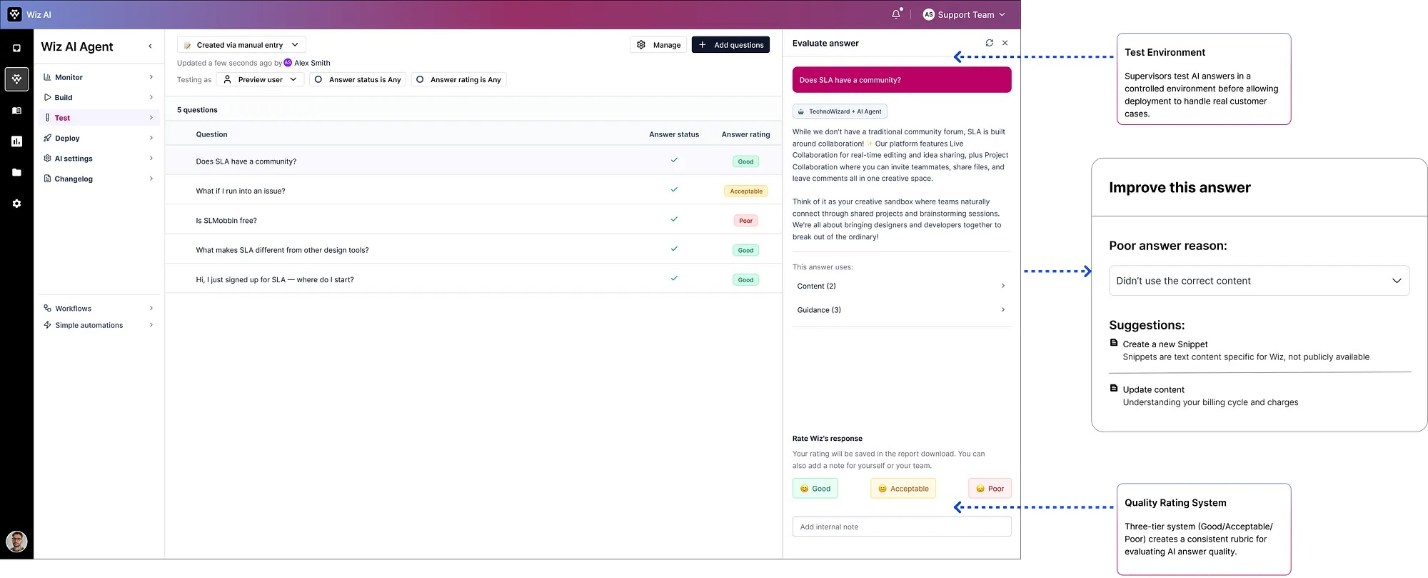Screen dimensions: 1428x578
Task: Select the 'Hi, I just signed up for SLA' row
Action: pos(473,279)
